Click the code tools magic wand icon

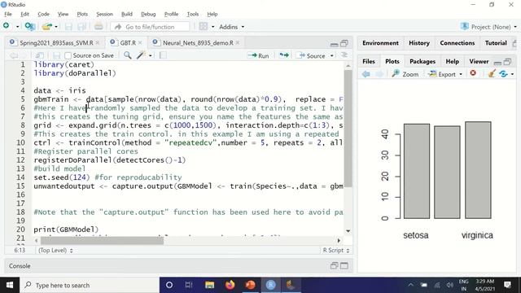click(141, 55)
